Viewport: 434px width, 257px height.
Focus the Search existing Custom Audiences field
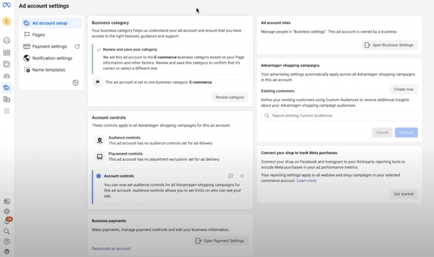(x=339, y=115)
